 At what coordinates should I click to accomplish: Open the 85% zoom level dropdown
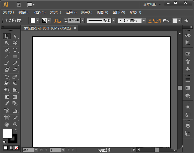tap(35, 150)
